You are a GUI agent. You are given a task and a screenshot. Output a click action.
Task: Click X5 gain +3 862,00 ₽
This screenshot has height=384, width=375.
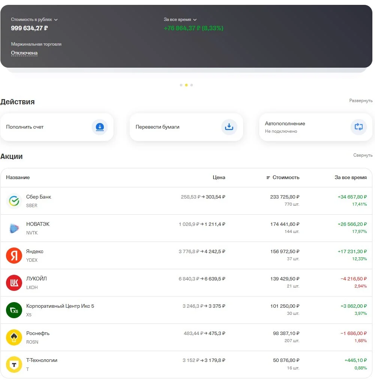tap(354, 306)
